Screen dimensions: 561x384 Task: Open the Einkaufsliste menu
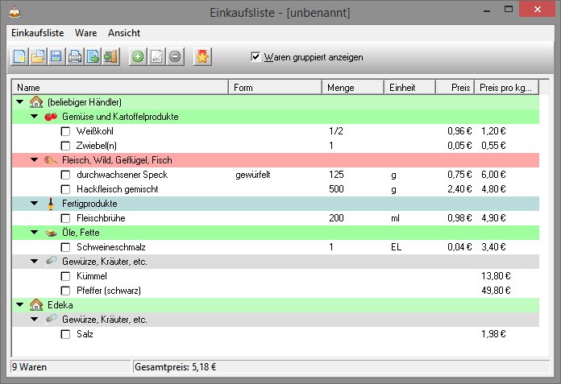37,33
